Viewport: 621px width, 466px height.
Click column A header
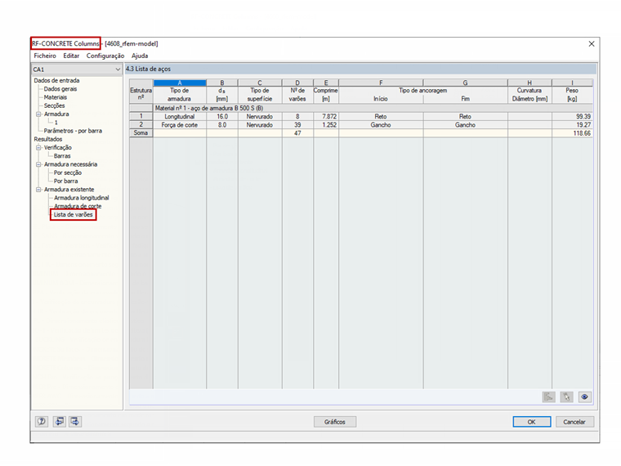click(x=180, y=83)
